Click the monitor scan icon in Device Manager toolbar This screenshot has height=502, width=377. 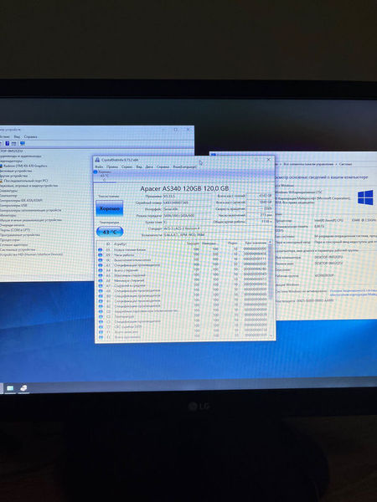22,143
